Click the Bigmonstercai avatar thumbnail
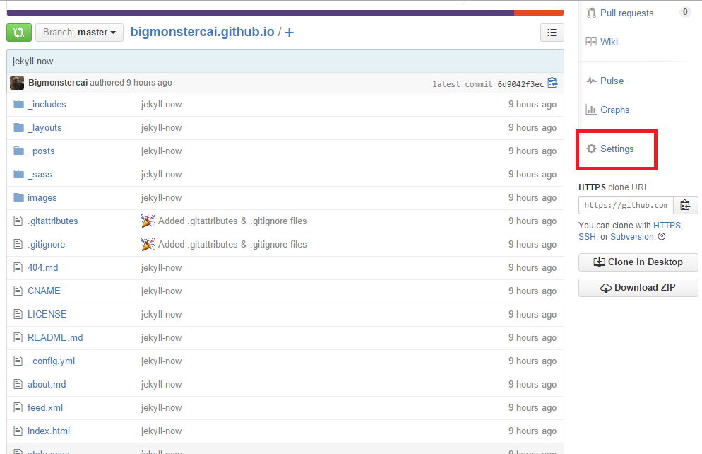 coord(17,83)
